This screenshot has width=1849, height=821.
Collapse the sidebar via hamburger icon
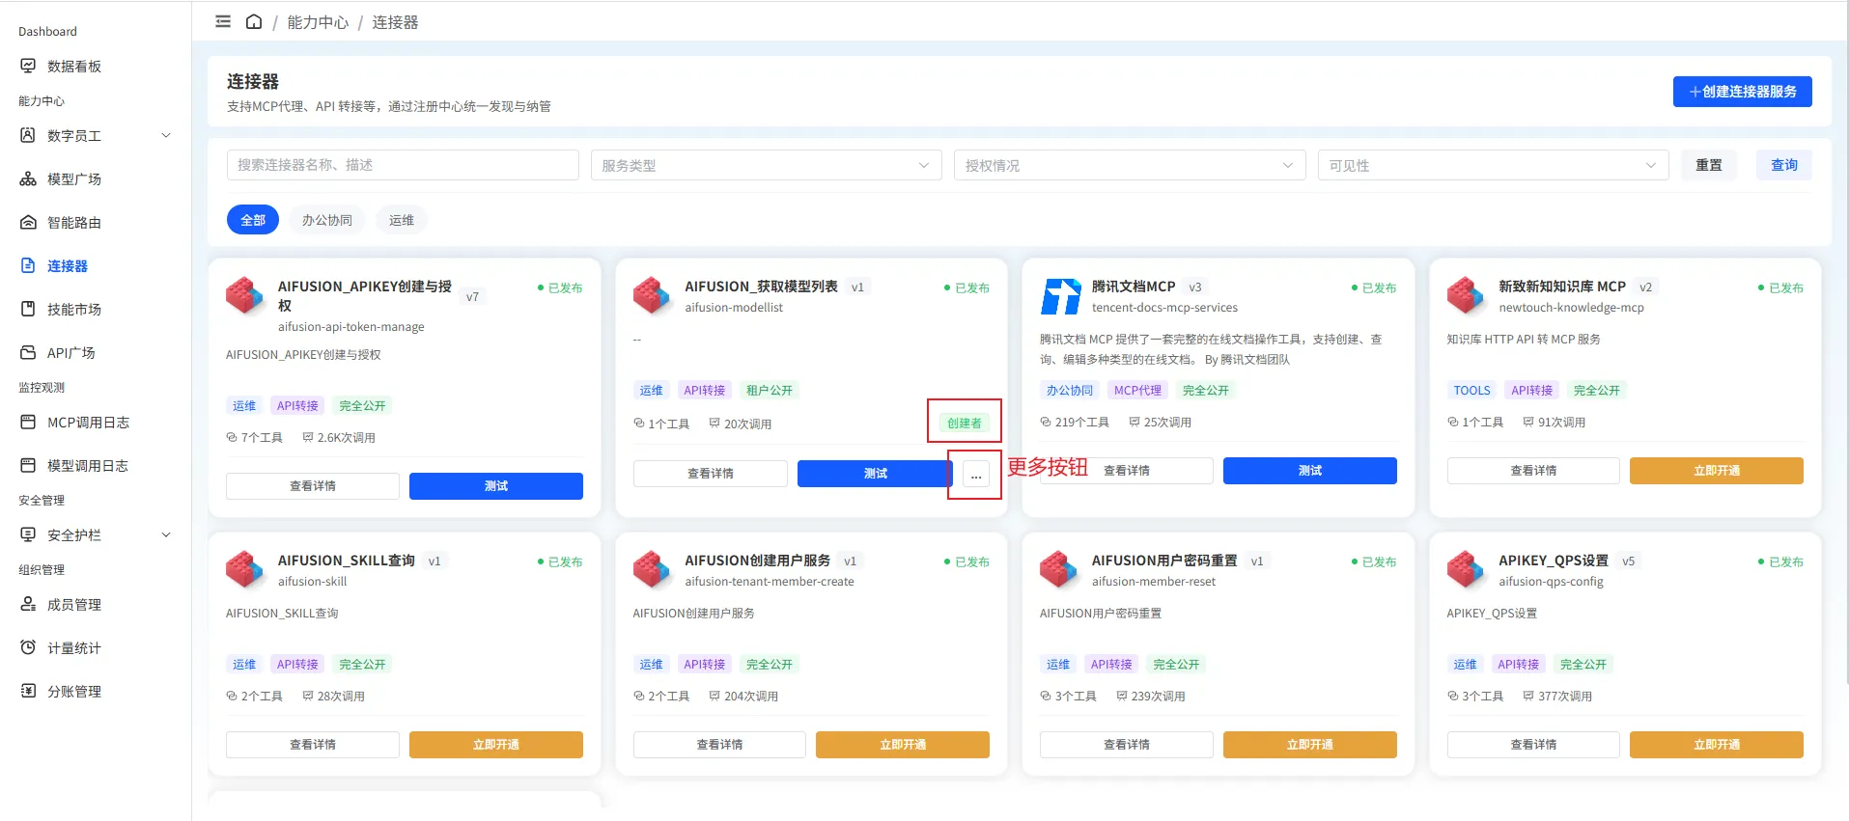223,21
